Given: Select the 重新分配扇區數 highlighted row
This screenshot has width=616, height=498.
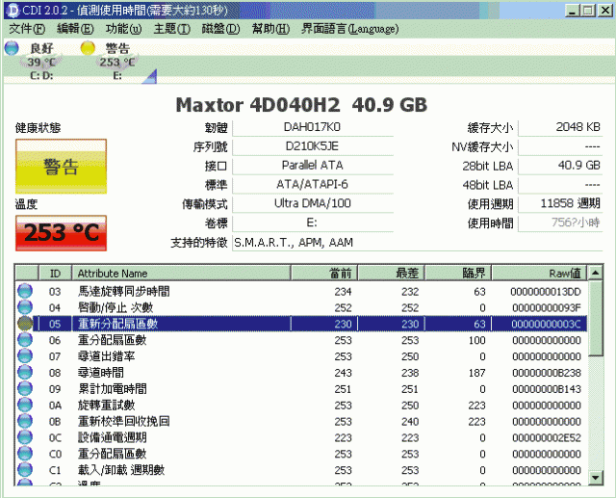Looking at the screenshot, I should coord(301,324).
